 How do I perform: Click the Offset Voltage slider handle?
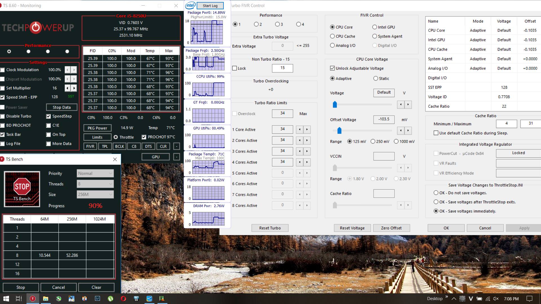[339, 130]
